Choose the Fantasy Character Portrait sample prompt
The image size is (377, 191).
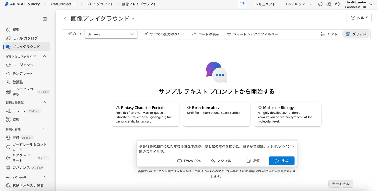click(146, 114)
